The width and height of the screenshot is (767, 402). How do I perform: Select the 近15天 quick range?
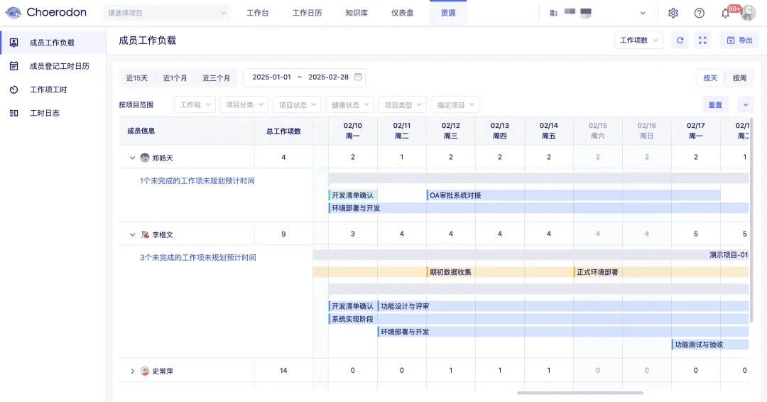coord(137,77)
